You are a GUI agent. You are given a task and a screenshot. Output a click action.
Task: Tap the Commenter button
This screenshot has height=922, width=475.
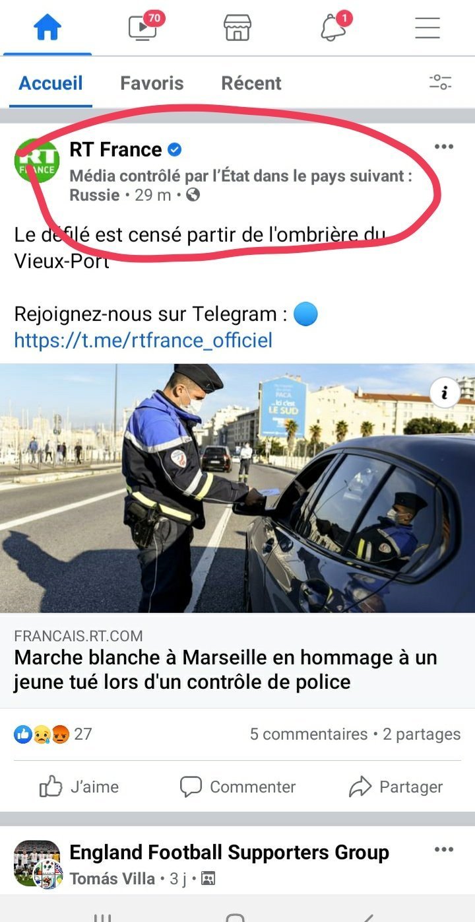tap(237, 787)
